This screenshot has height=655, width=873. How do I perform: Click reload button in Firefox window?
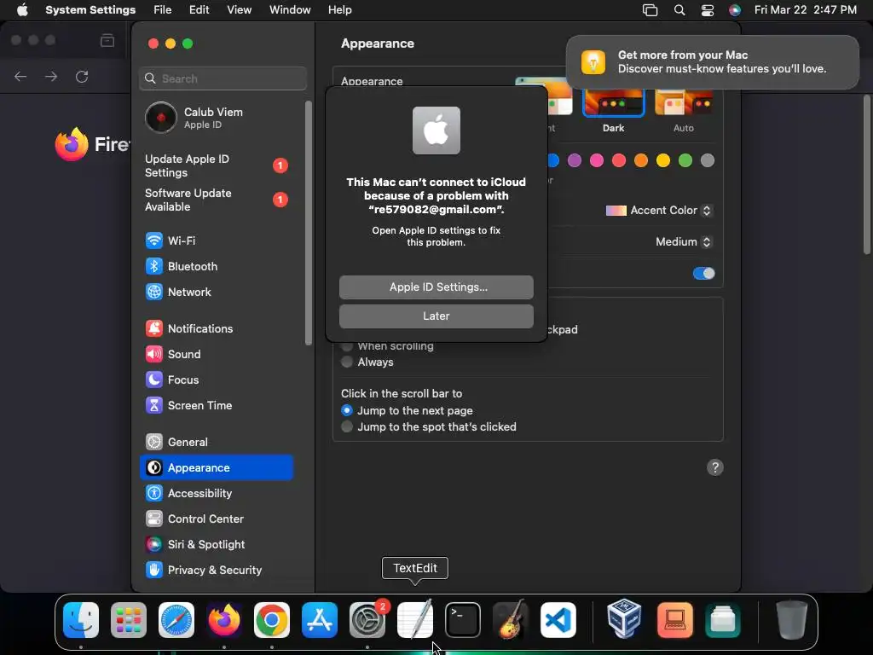(82, 76)
